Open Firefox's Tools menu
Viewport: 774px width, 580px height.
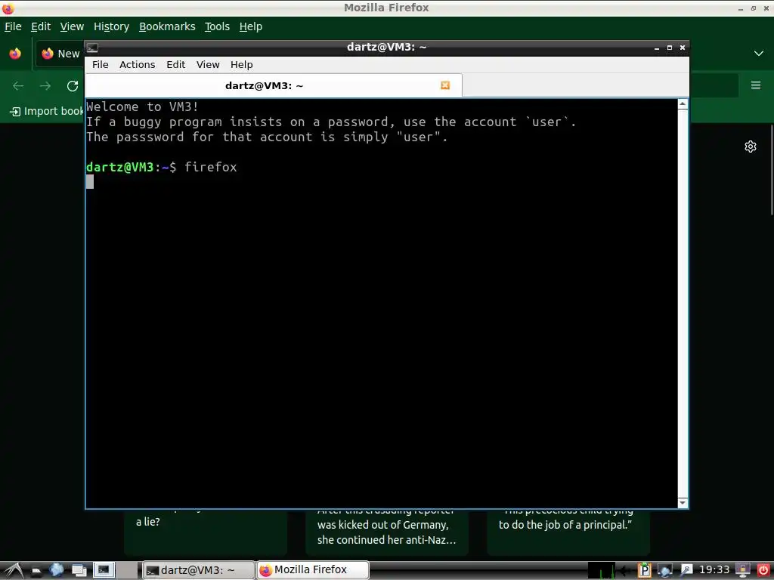(x=217, y=26)
